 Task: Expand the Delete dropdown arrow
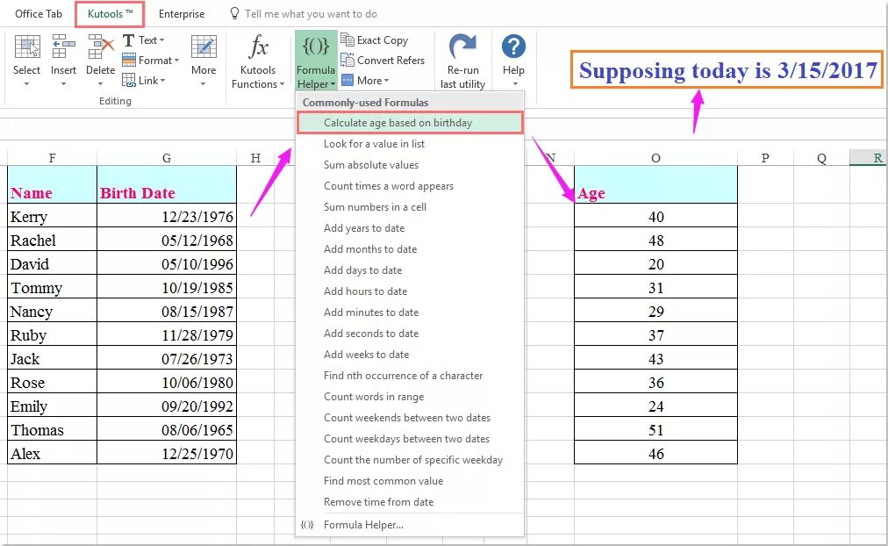pos(100,84)
